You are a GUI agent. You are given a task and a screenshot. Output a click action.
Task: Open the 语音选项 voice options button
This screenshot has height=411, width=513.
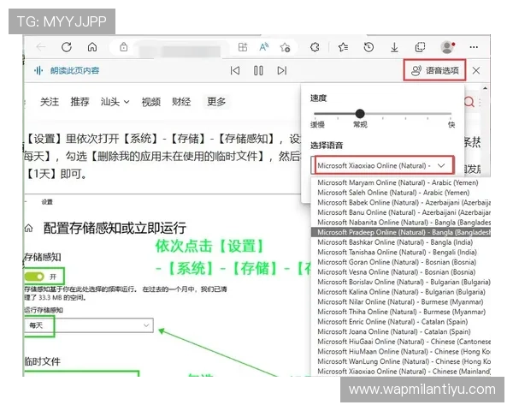pyautogui.click(x=435, y=70)
